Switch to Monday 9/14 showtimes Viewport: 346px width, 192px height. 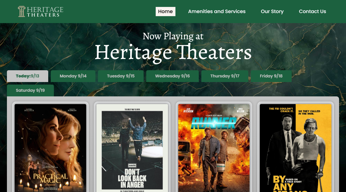pos(73,76)
